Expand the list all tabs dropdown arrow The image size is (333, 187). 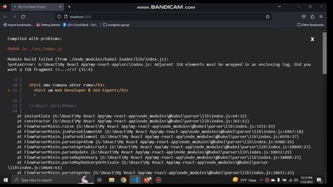click(279, 7)
